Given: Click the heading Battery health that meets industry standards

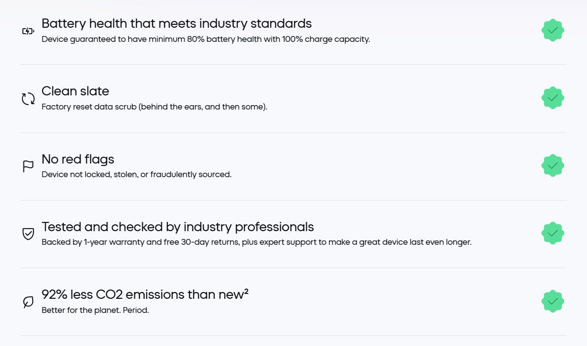Looking at the screenshot, I should coord(176,23).
